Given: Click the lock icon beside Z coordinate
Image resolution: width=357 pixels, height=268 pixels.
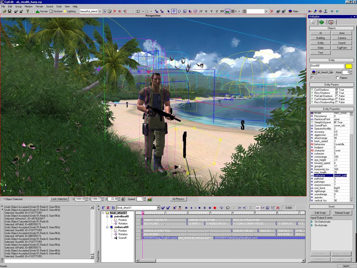Looking at the screenshot, I should 123,199.
